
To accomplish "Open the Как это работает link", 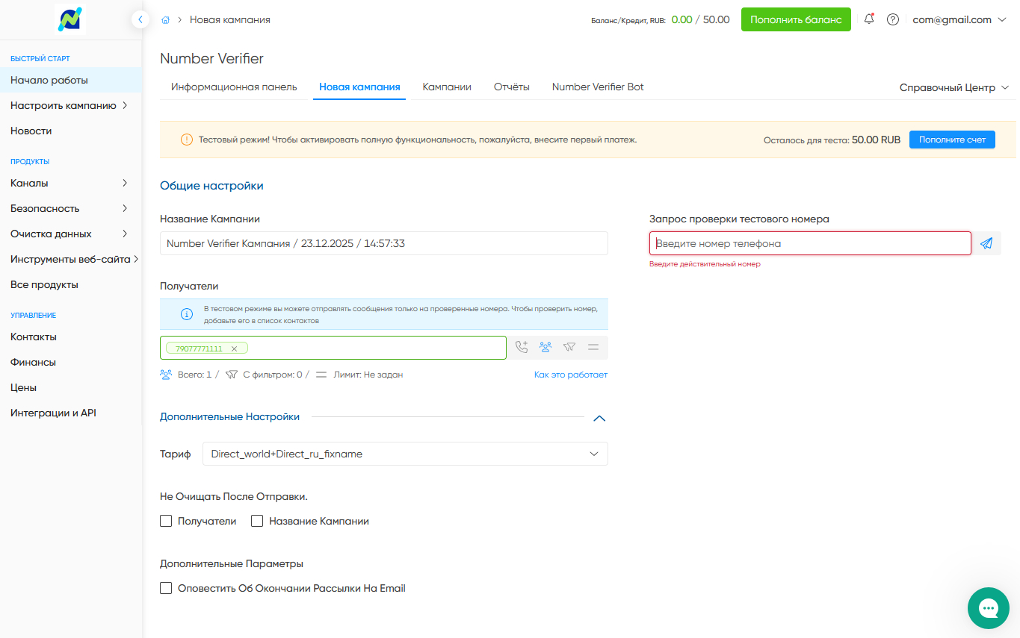I will [x=571, y=375].
